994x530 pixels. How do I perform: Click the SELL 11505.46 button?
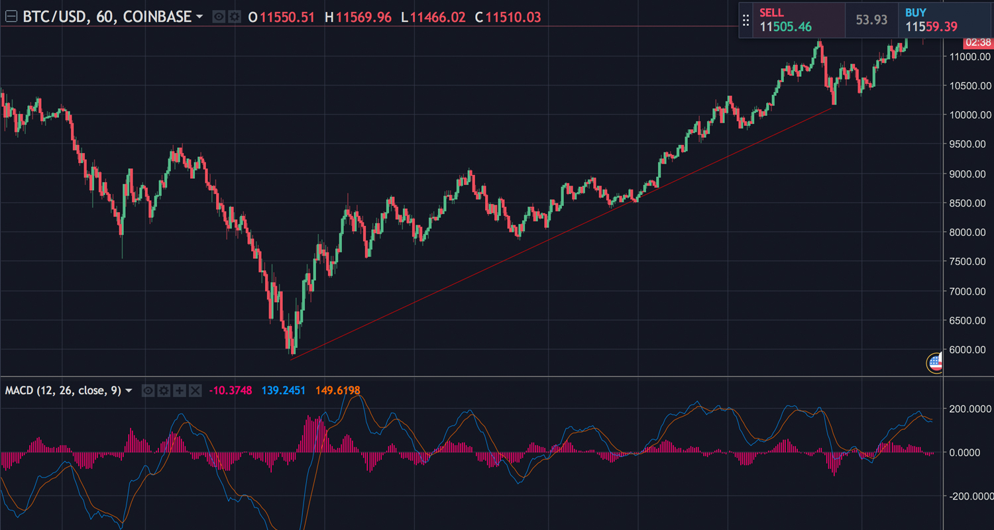[800, 20]
